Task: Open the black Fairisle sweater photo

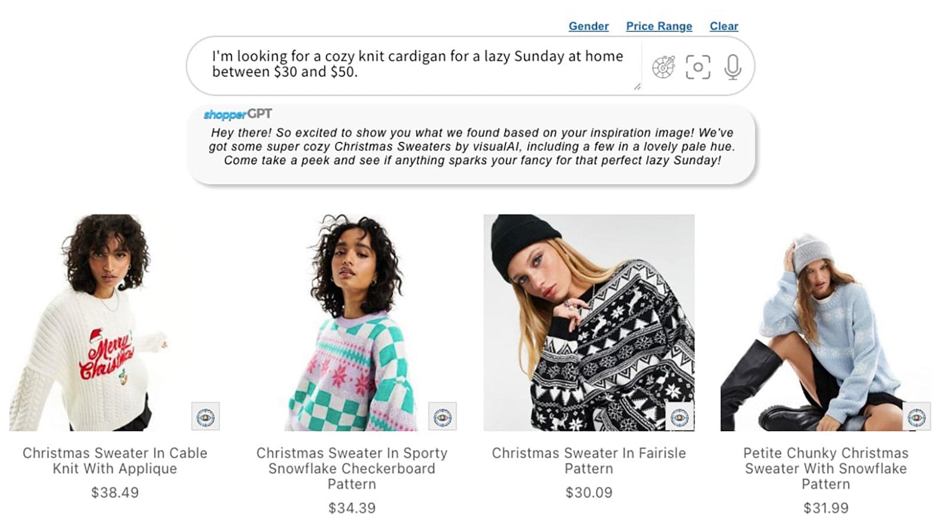Action: point(589,322)
